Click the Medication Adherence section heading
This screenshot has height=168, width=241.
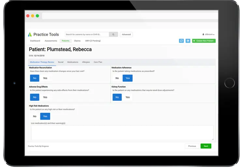[x=121, y=68]
